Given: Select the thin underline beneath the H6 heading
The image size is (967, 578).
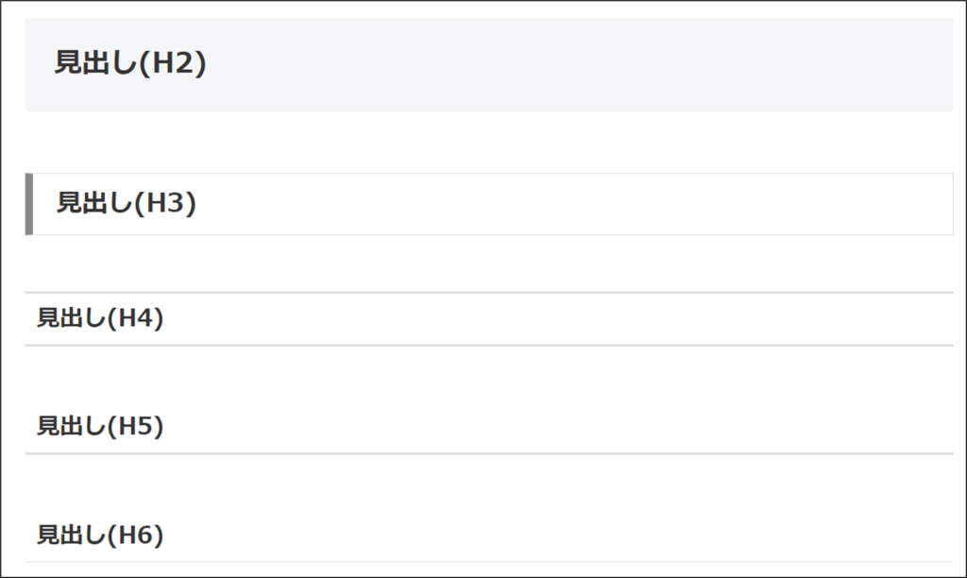Looking at the screenshot, I should pos(489,562).
